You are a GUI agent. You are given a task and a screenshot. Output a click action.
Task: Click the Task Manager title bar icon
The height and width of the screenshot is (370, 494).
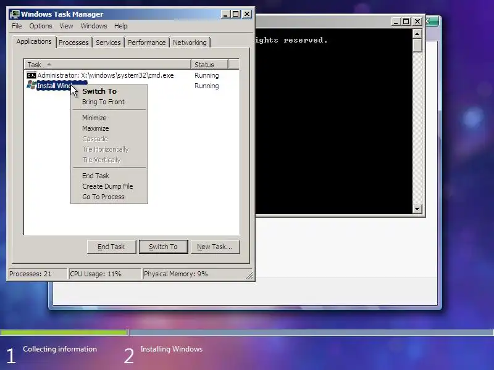coord(14,14)
